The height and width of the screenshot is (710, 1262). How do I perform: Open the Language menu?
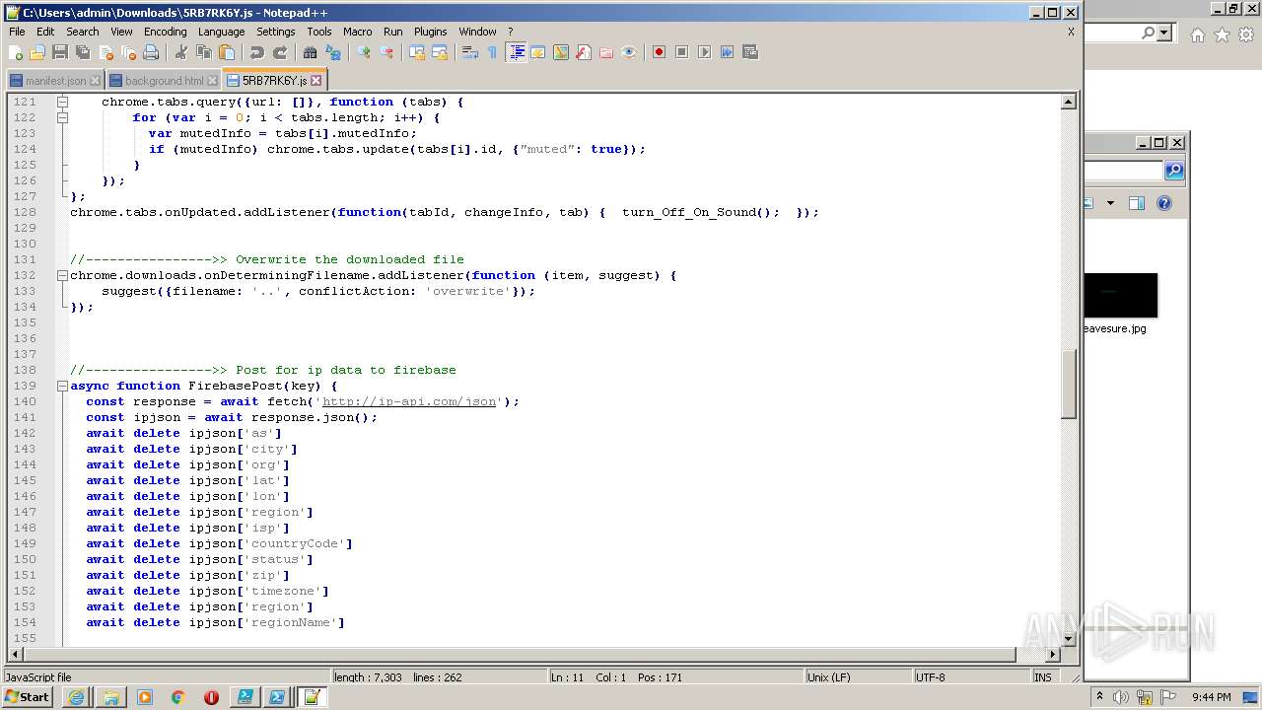coord(221,32)
